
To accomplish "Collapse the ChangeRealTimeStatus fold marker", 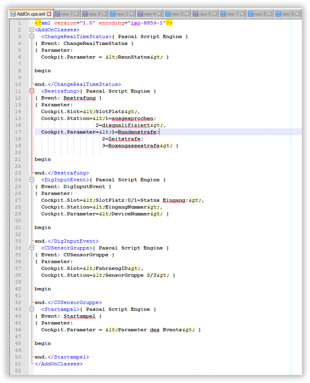I will [32, 36].
